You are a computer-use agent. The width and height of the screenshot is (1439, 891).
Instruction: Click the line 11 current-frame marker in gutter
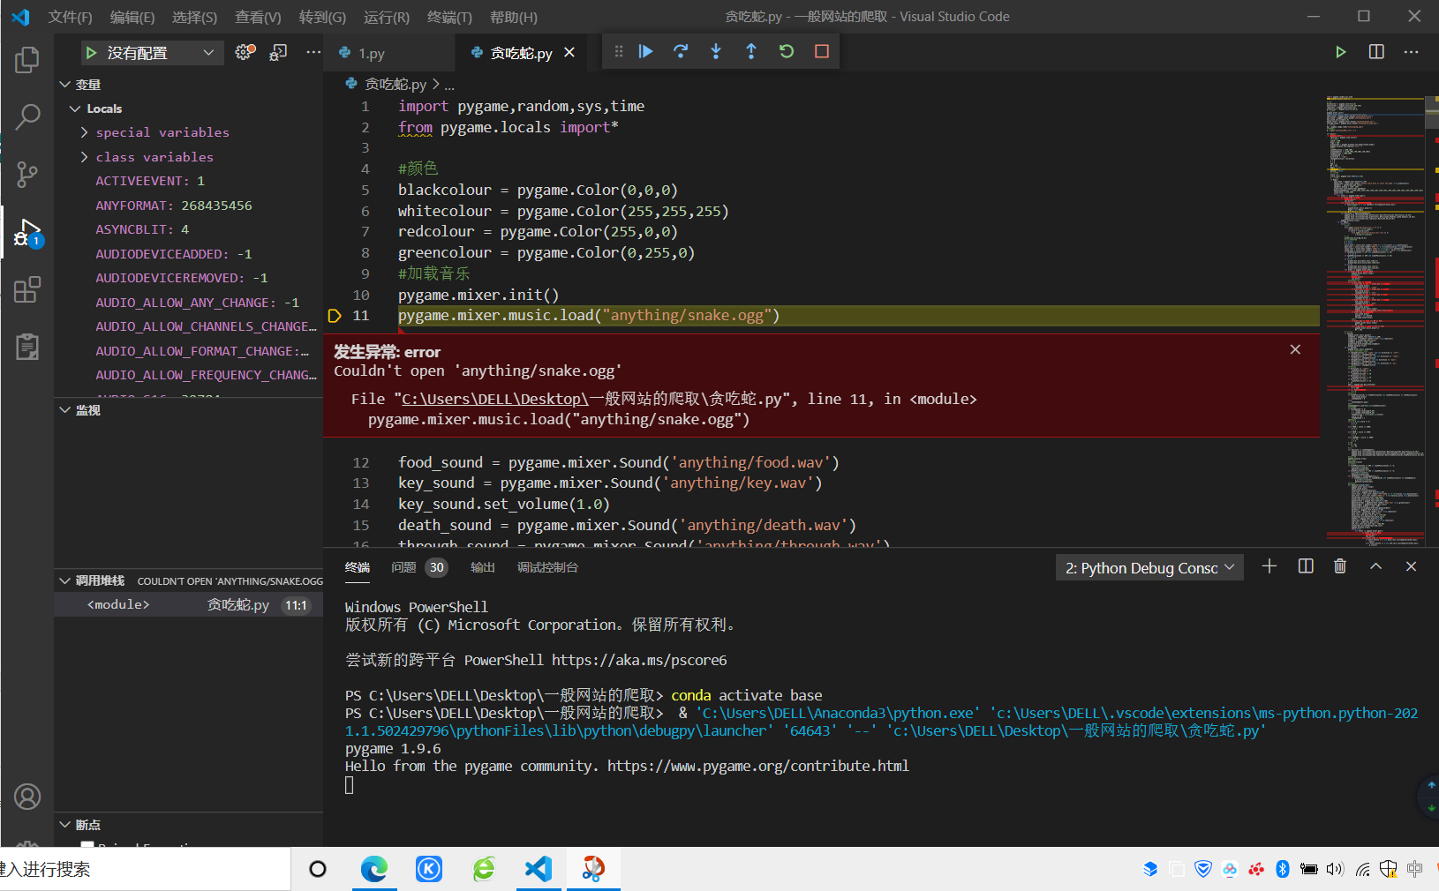[335, 316]
